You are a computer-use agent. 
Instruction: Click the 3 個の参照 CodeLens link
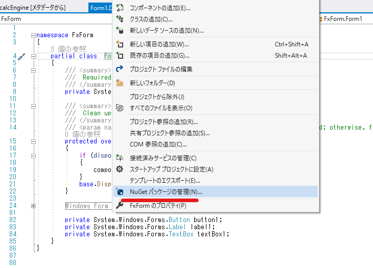[x=68, y=49]
